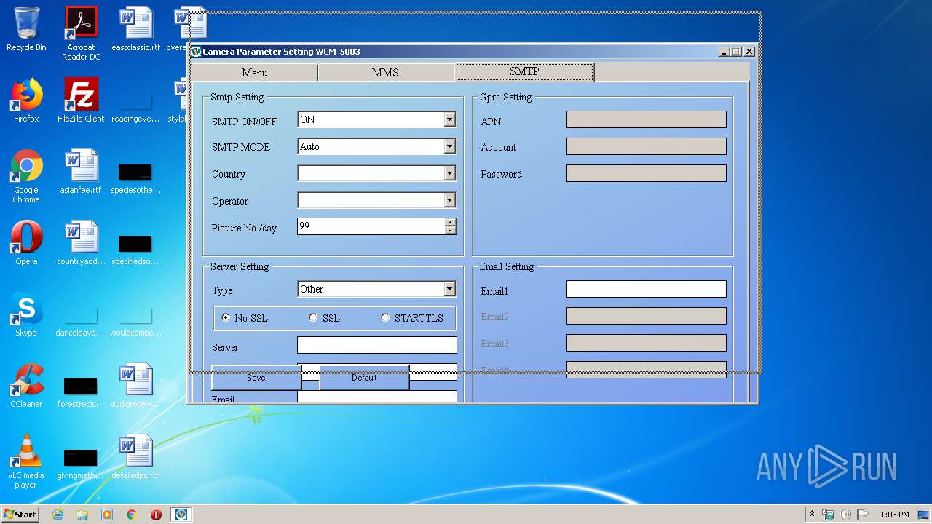Viewport: 932px width, 524px height.
Task: Open Internet Explorer from taskbar
Action: coord(58,515)
